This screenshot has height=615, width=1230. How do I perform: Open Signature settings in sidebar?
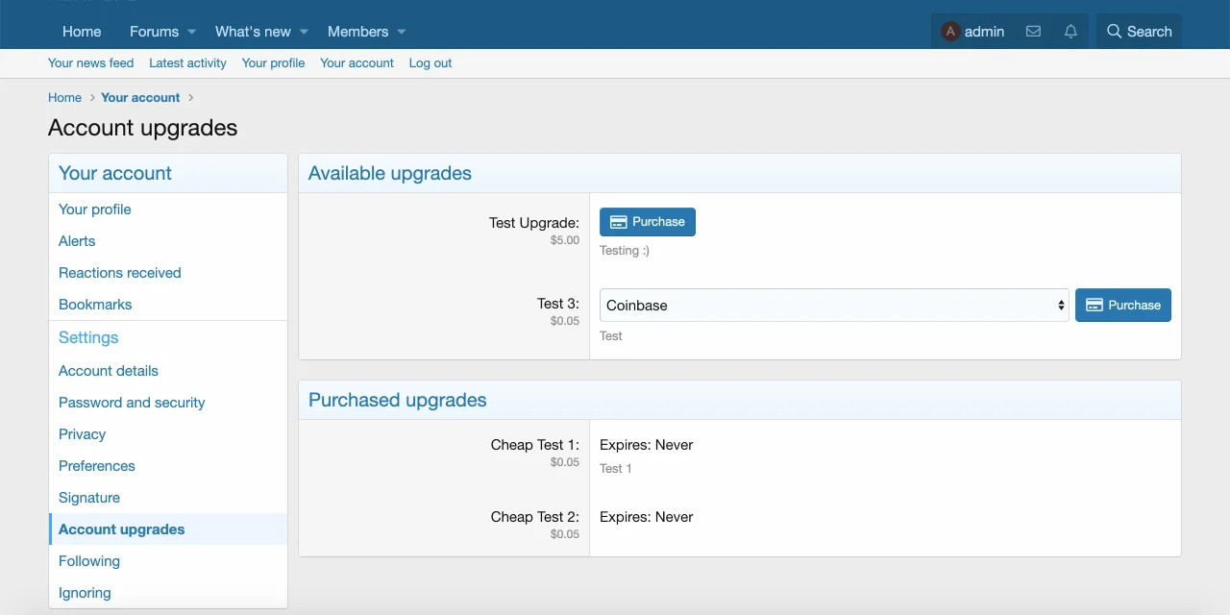[88, 498]
